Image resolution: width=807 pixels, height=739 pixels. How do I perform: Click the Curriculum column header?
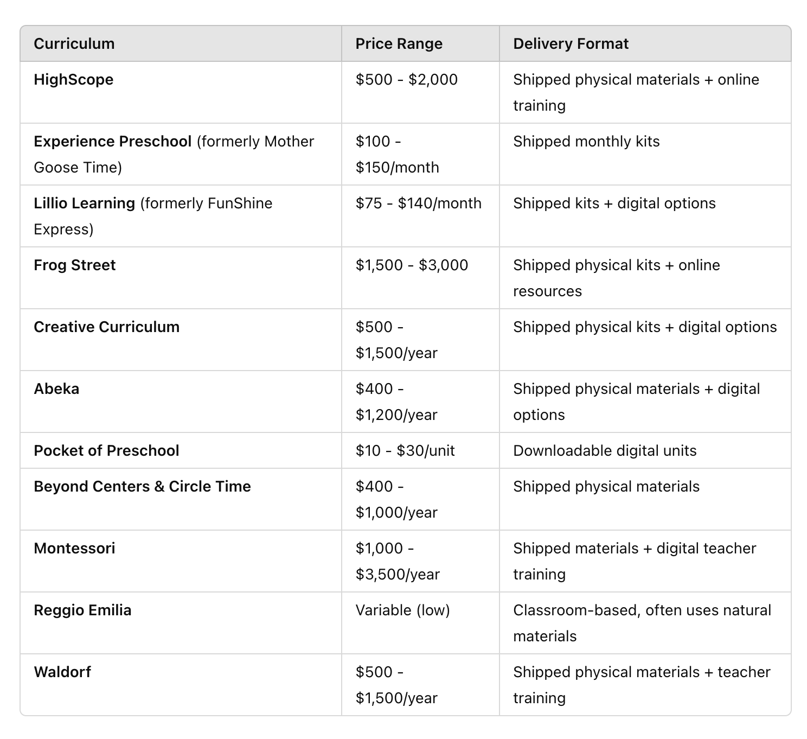tap(74, 44)
